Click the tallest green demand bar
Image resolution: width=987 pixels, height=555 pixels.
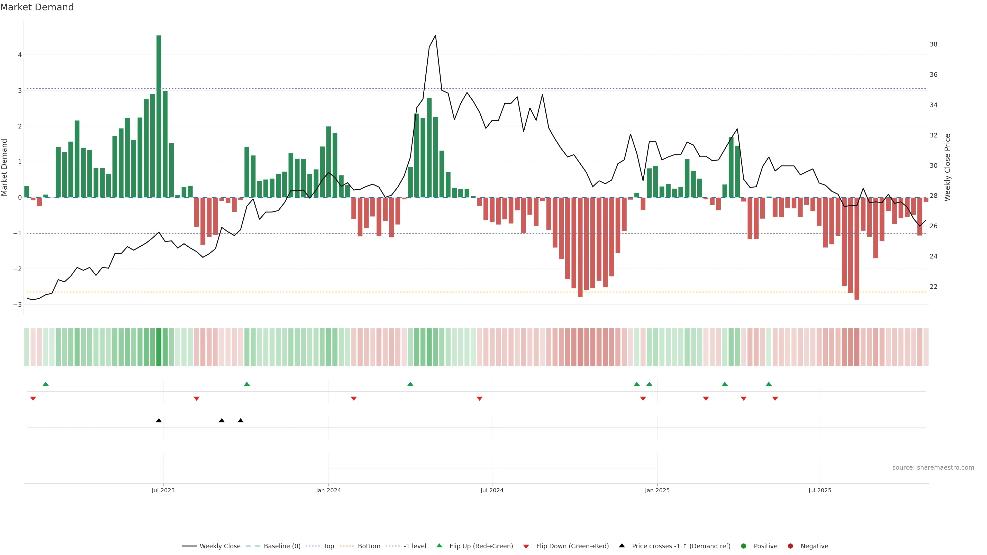(x=159, y=115)
